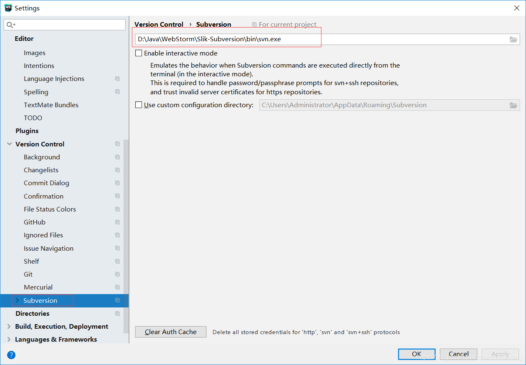Image resolution: width=526 pixels, height=365 pixels.
Task: Select the Images settings page
Action: click(35, 53)
